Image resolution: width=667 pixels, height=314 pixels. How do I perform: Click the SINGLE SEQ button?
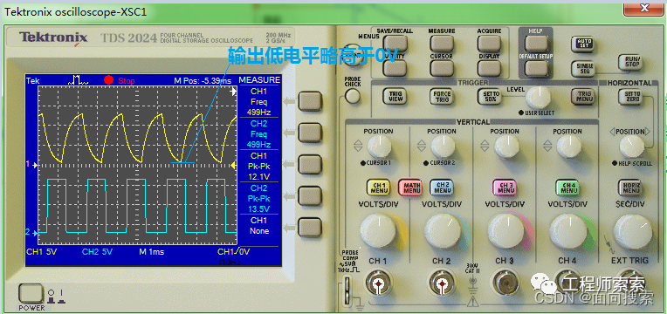point(582,68)
